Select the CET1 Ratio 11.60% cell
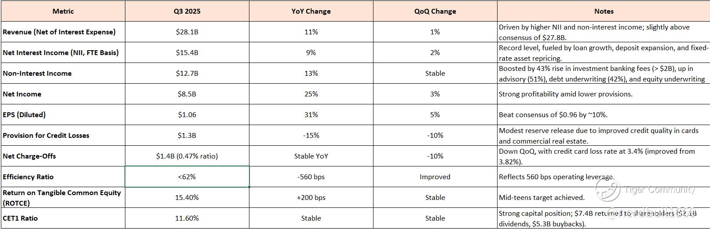 [x=187, y=218]
